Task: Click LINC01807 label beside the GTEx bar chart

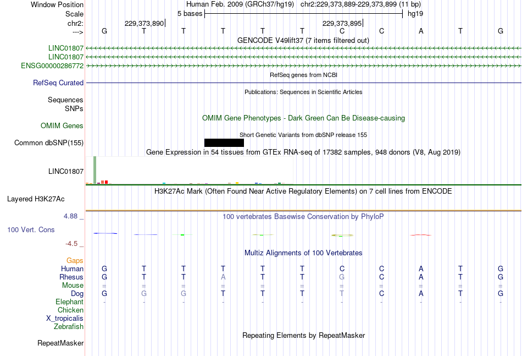Action: (x=65, y=171)
